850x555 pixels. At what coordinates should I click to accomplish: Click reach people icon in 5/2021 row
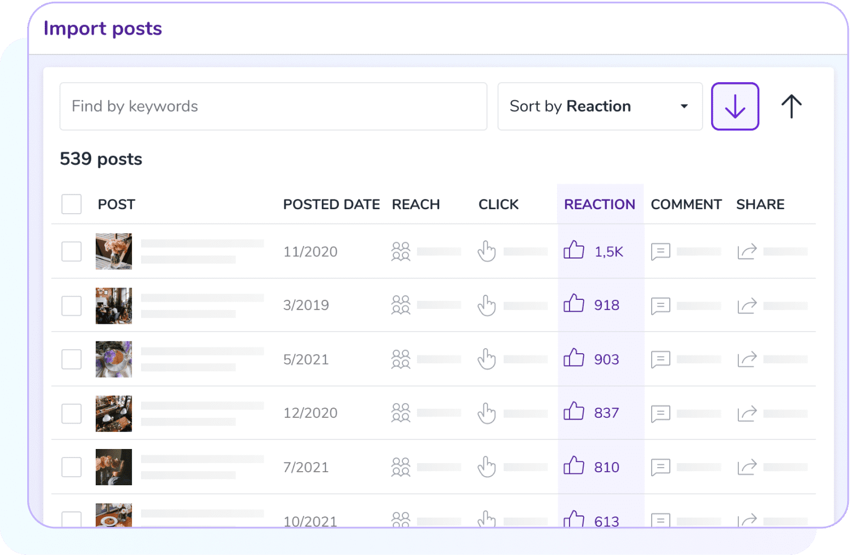401,359
